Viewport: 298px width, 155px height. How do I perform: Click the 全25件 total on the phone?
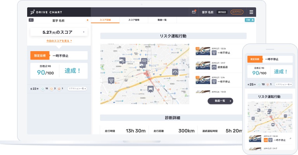[251, 84]
